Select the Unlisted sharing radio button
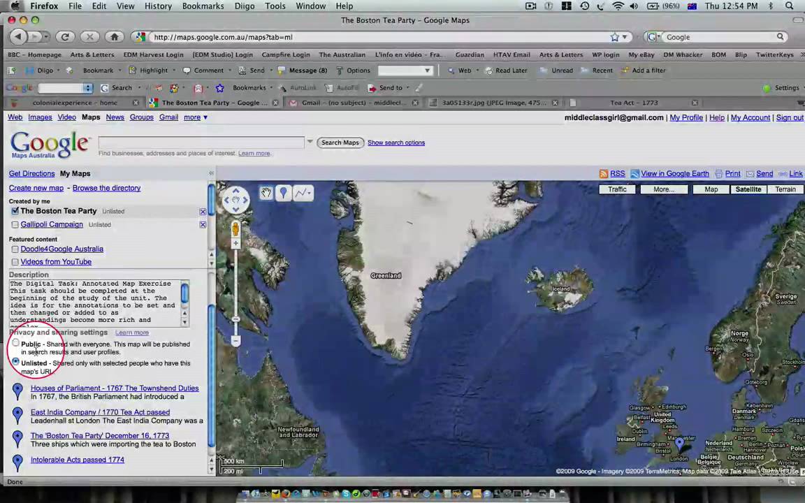805x503 pixels. (16, 362)
